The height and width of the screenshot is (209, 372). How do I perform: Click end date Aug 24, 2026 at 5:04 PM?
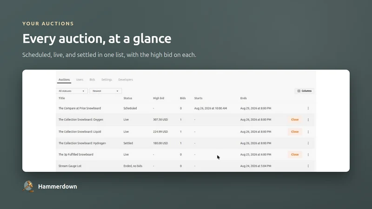(255, 166)
